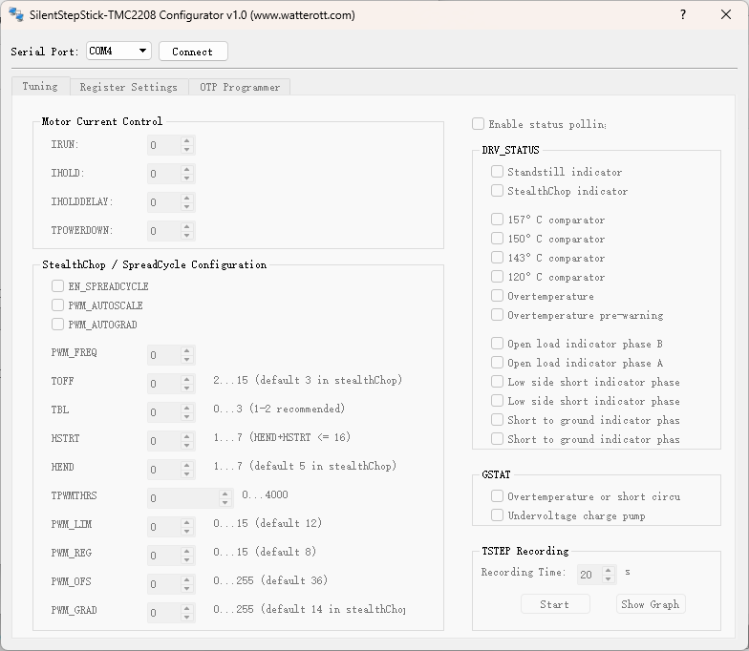This screenshot has height=651, width=749.
Task: Increase TPWMTHRS with the up arrow
Action: pyautogui.click(x=225, y=494)
